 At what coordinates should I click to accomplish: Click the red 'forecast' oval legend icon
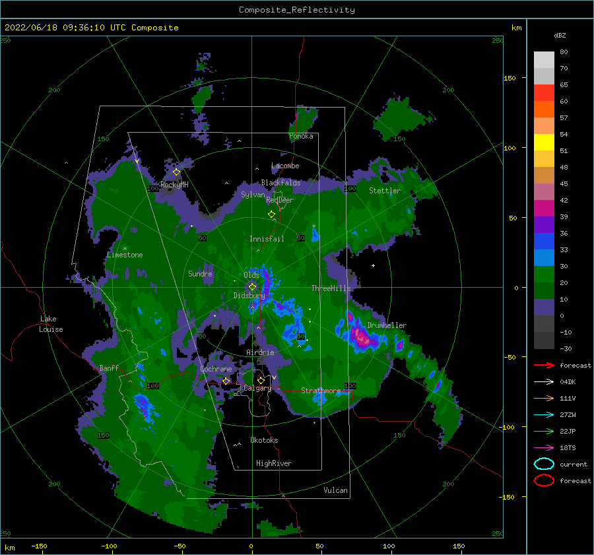point(544,480)
